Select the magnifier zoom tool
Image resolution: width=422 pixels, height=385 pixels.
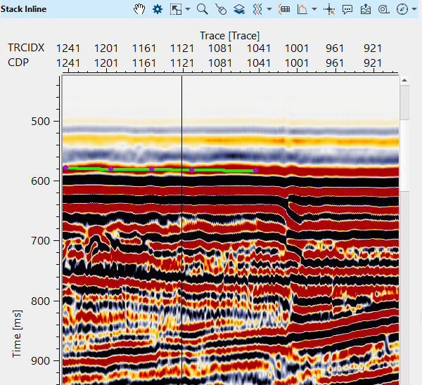tap(202, 9)
